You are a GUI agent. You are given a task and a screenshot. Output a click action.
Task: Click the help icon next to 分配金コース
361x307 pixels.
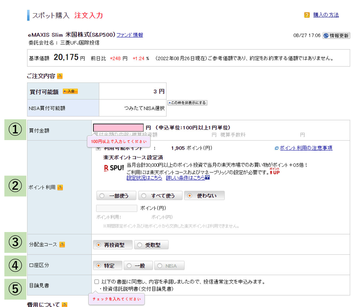tap(62, 245)
